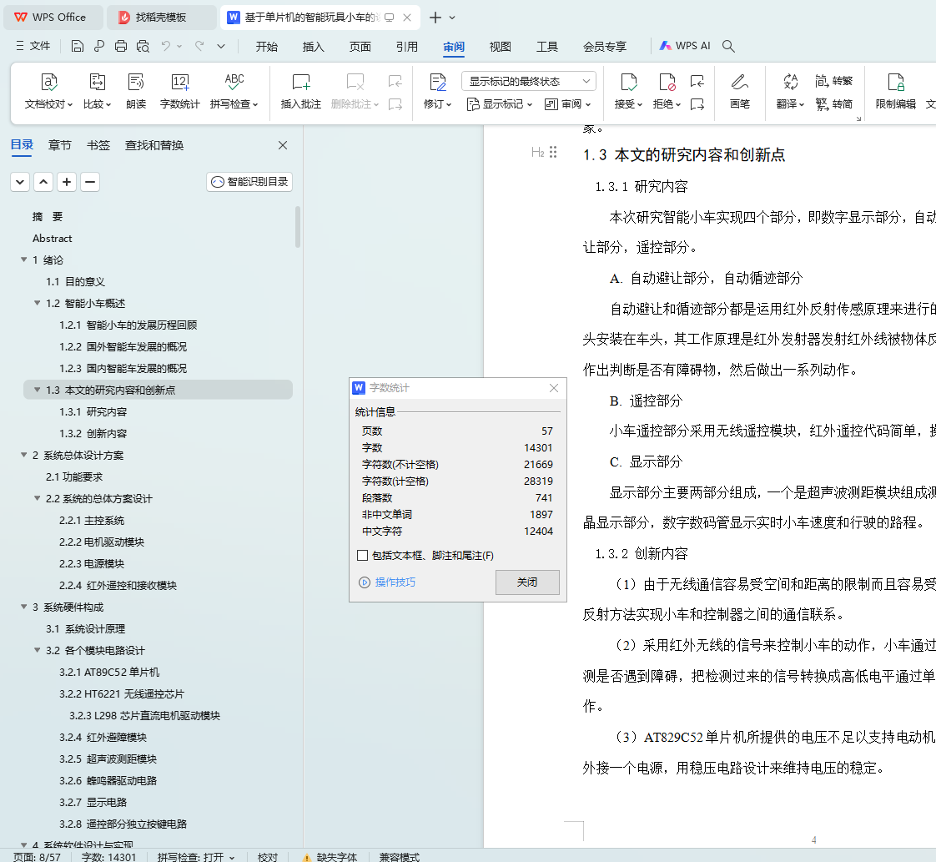This screenshot has width=936, height=862.
Task: Click the export as PDF icon
Action: 99,46
